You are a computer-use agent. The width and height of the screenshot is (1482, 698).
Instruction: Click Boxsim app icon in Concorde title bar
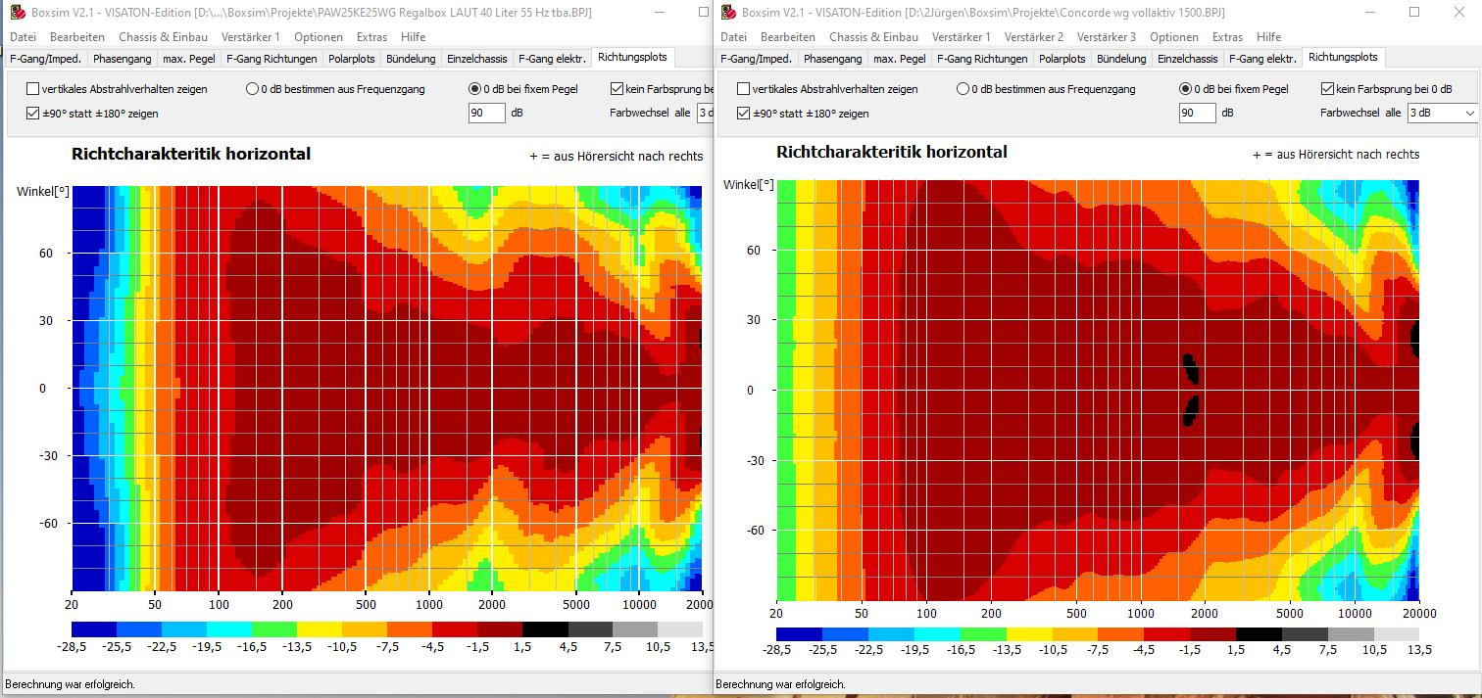point(729,13)
